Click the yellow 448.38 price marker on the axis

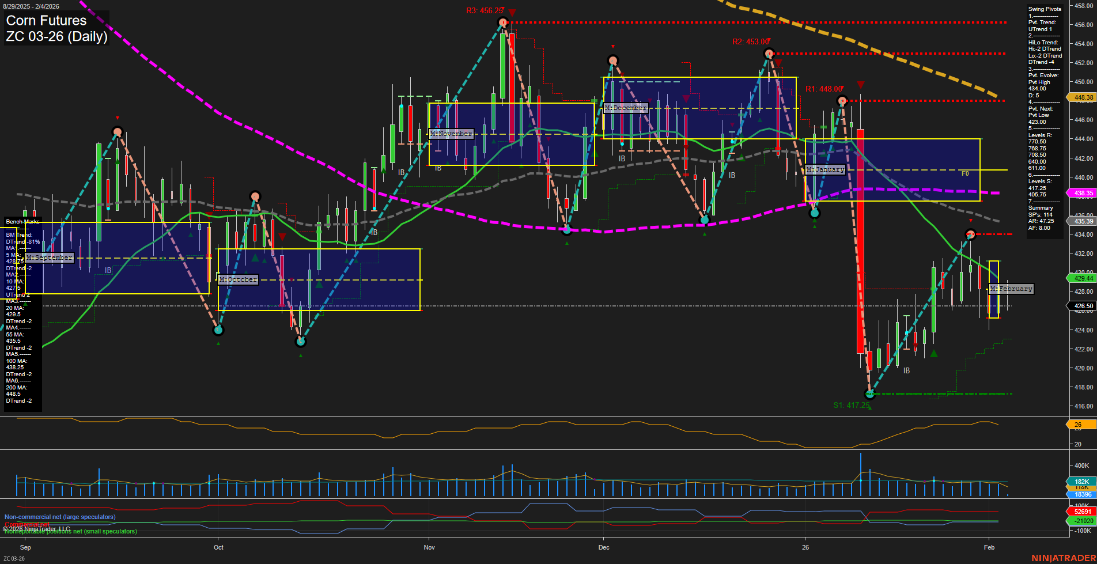1080,97
